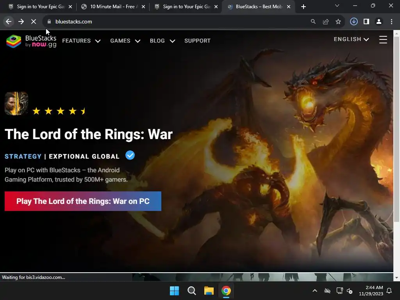400x300 pixels.
Task: Open File Explorer from the taskbar
Action: [209, 291]
